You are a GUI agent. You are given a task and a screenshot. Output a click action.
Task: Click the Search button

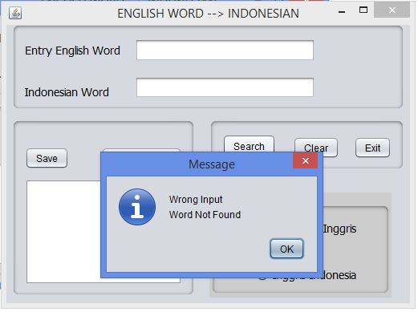[x=249, y=144]
